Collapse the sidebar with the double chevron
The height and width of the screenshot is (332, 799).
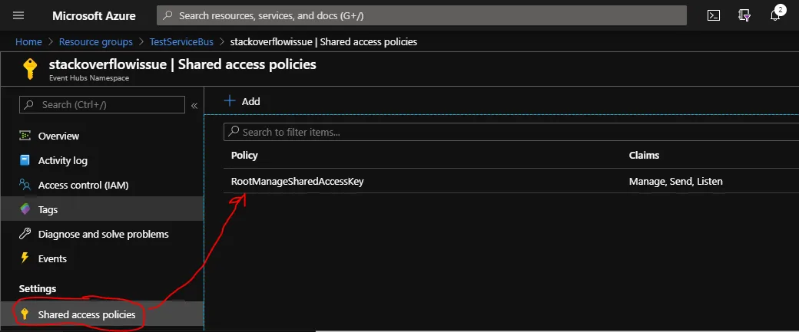pyautogui.click(x=194, y=105)
